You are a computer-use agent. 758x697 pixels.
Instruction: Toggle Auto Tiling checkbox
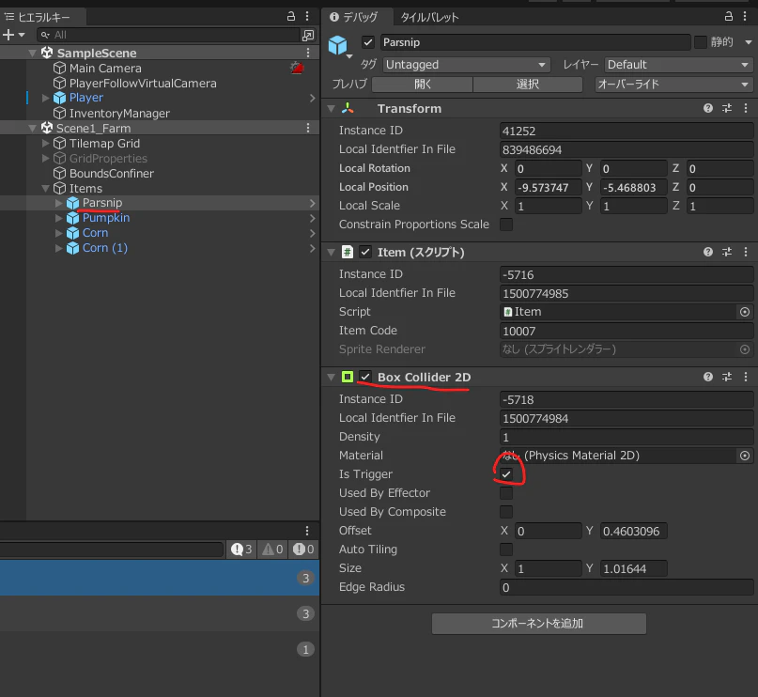[506, 550]
